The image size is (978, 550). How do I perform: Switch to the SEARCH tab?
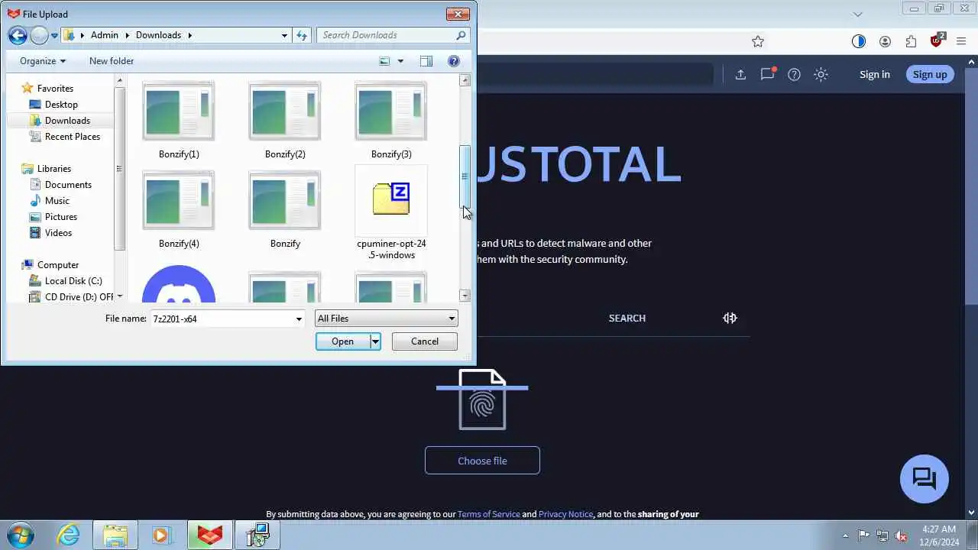point(627,318)
